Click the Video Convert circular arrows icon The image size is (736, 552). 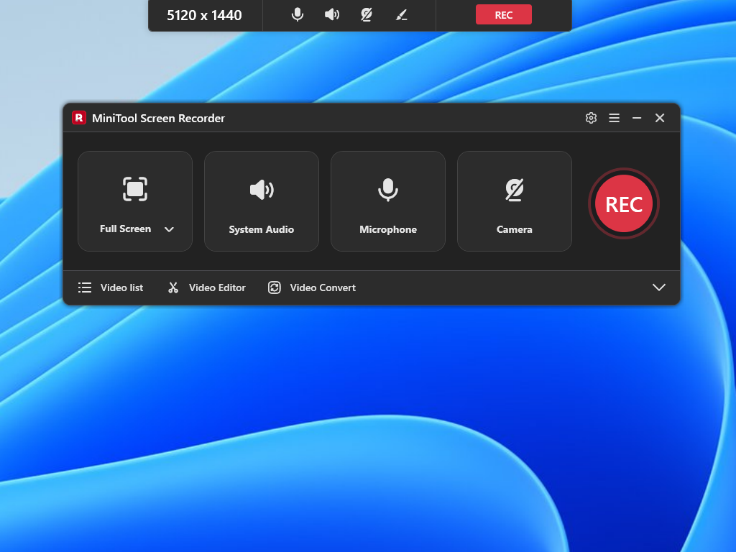click(275, 287)
